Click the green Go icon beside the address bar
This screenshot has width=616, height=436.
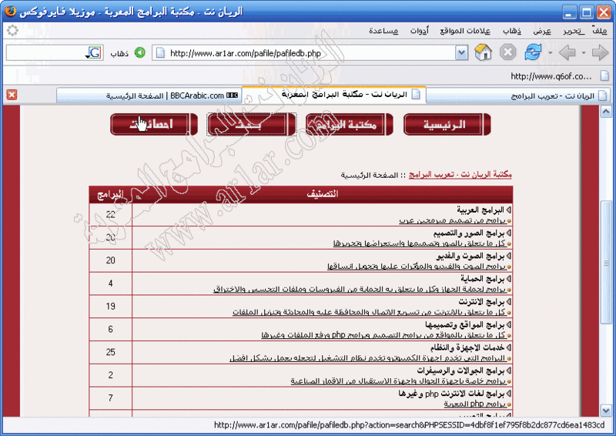pos(140,52)
